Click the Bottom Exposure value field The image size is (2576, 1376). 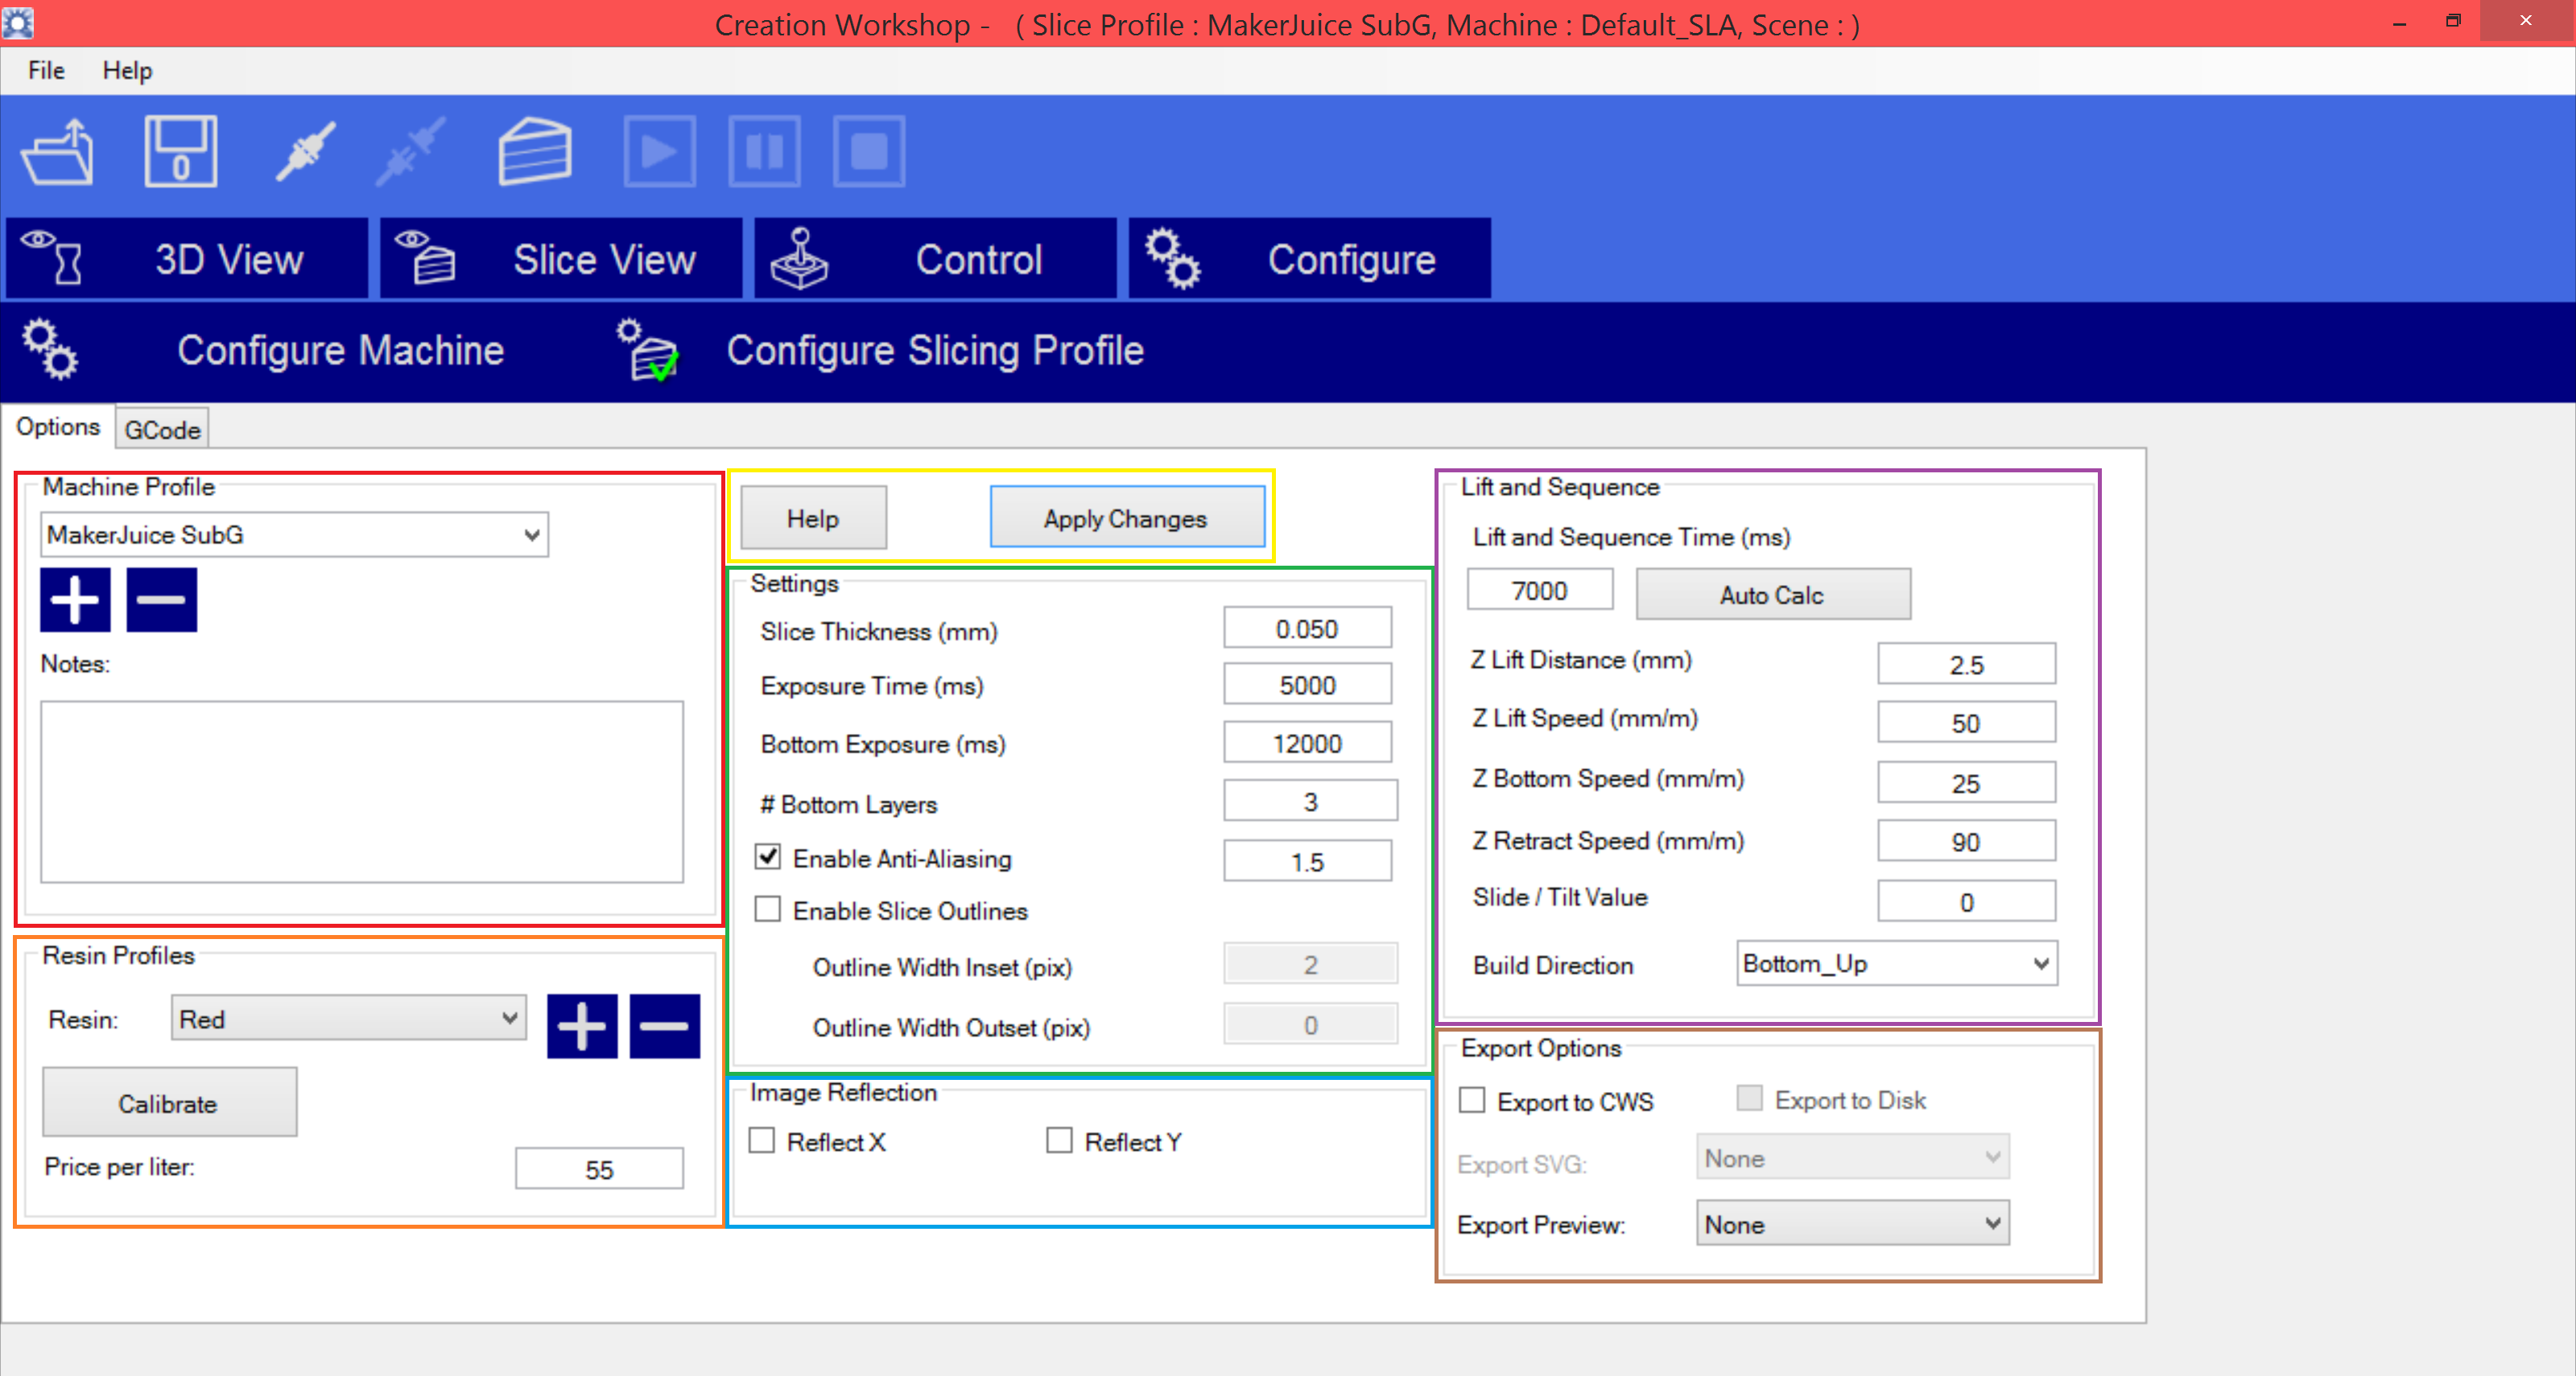[1307, 743]
